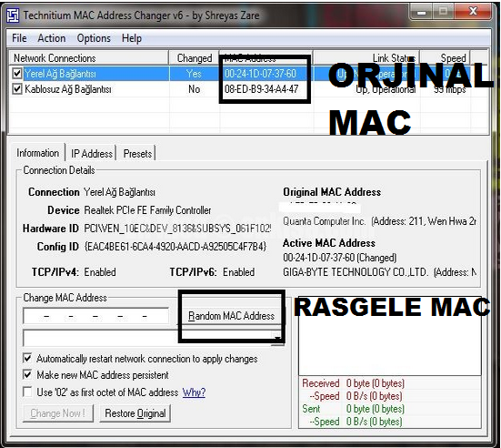Click Realtek PCIe FE Family Controller text
The image size is (501, 448).
[147, 210]
